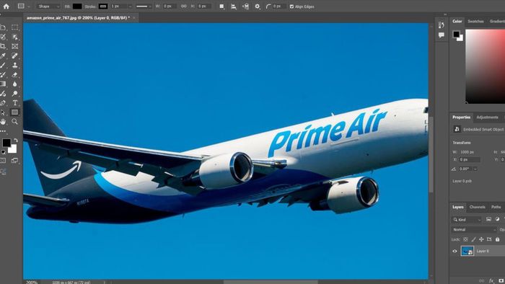Select the Blur tool
505x284 pixels.
click(x=15, y=84)
